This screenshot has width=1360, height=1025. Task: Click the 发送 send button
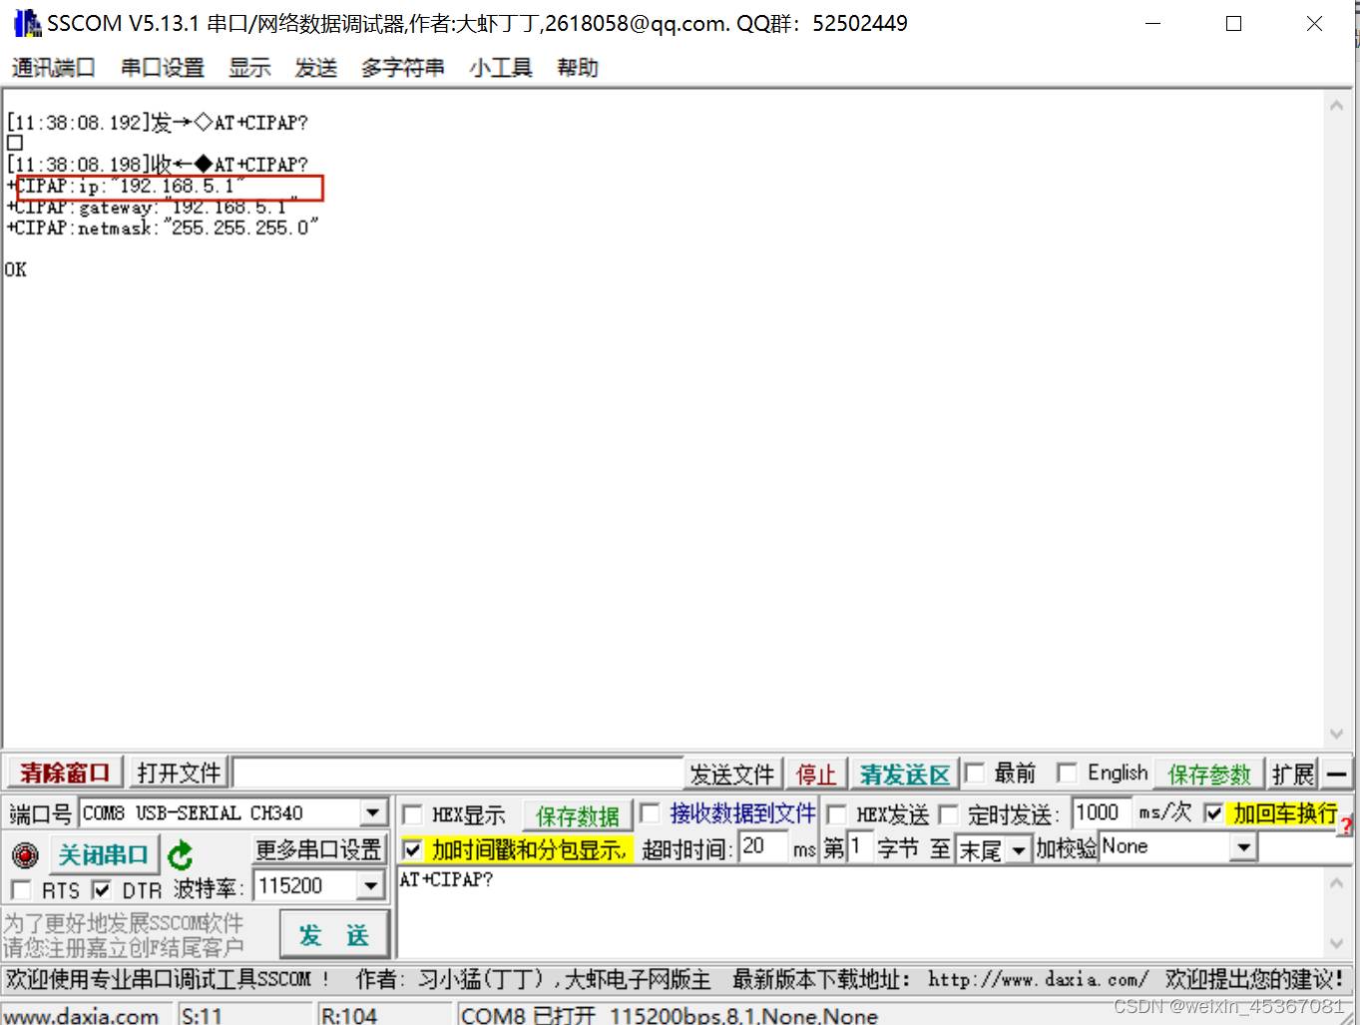click(x=333, y=935)
